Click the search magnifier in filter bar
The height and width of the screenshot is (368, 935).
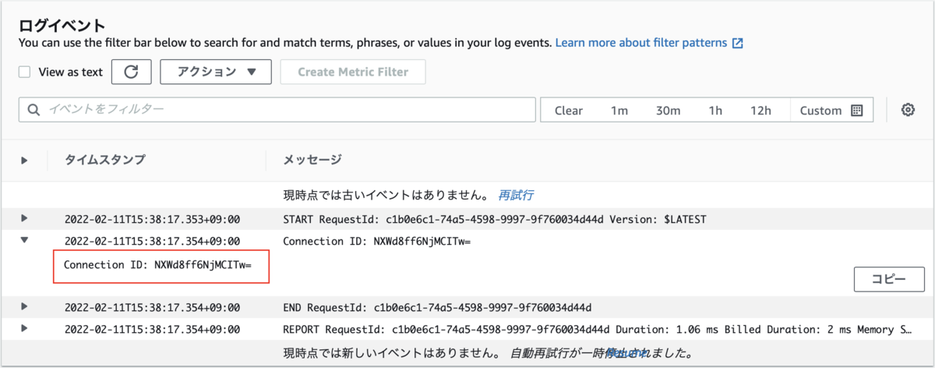coord(34,110)
